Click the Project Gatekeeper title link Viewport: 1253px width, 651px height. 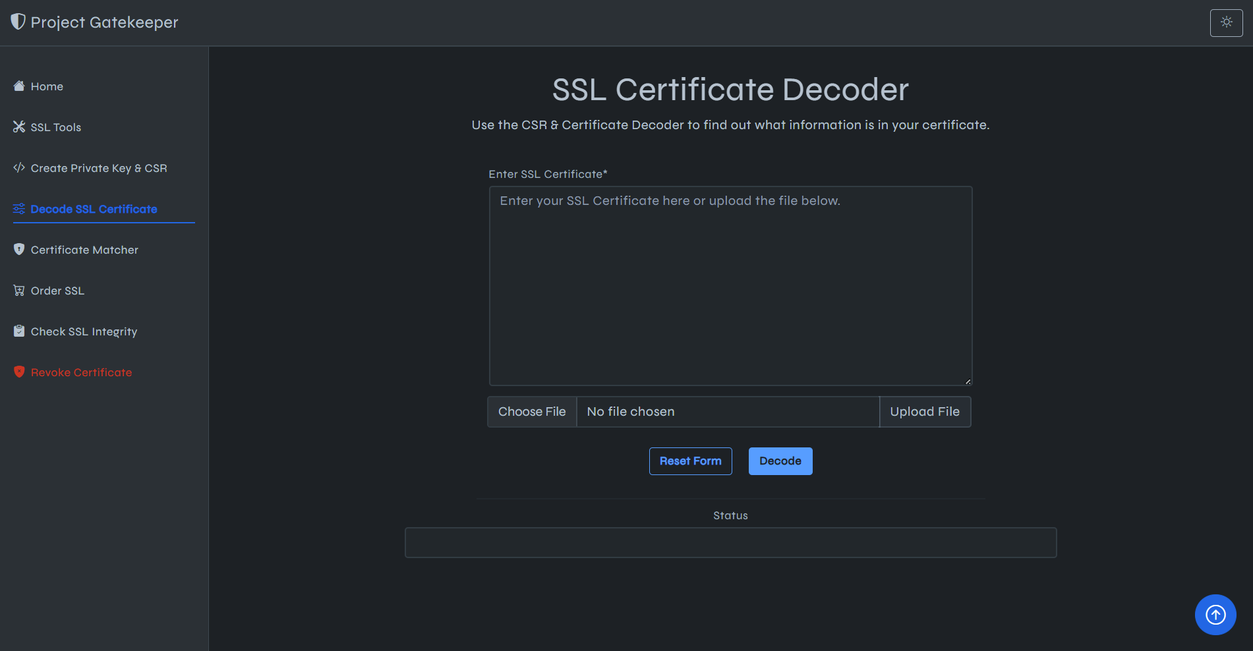pos(104,22)
